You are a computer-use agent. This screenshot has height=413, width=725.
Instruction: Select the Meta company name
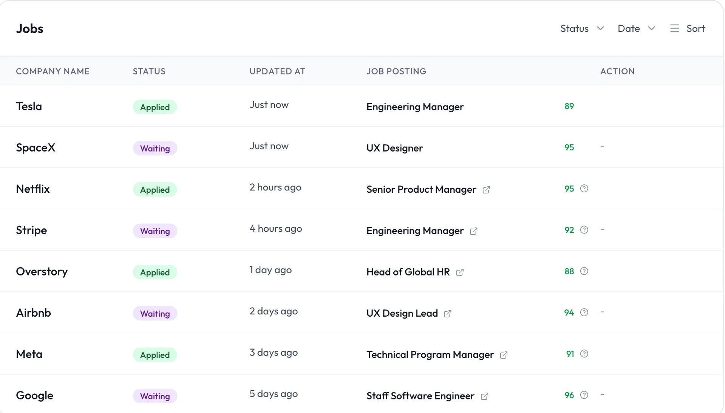click(29, 354)
